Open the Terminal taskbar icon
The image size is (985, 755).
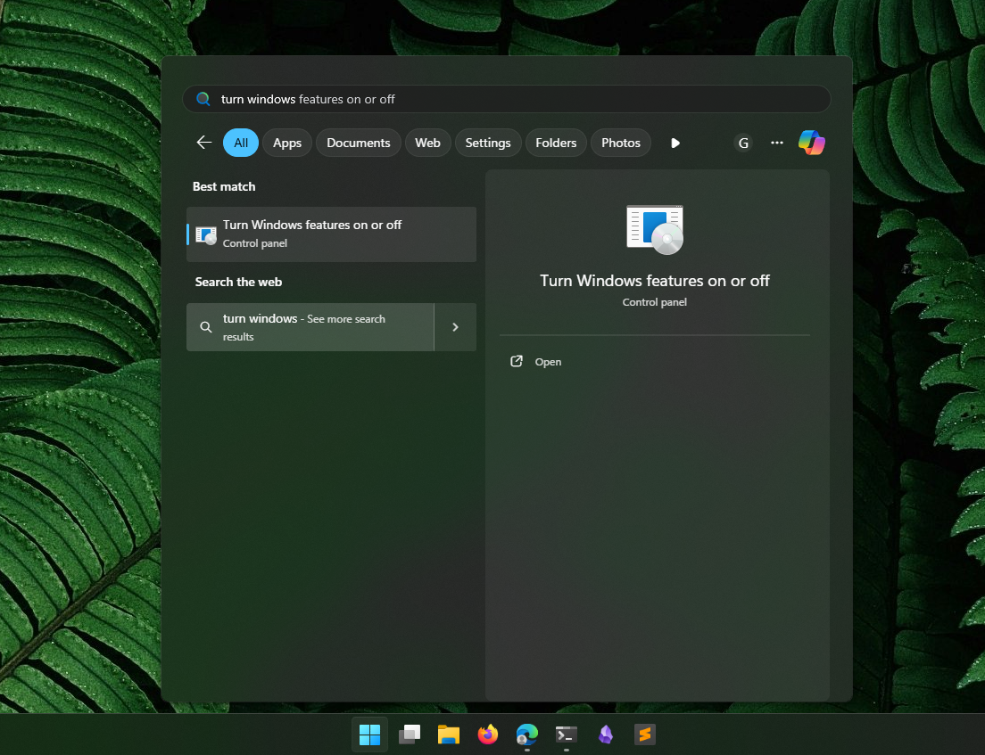click(566, 734)
